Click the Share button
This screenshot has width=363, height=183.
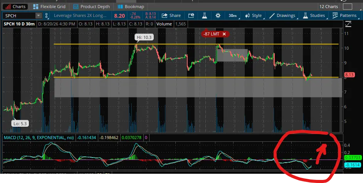click(171, 15)
